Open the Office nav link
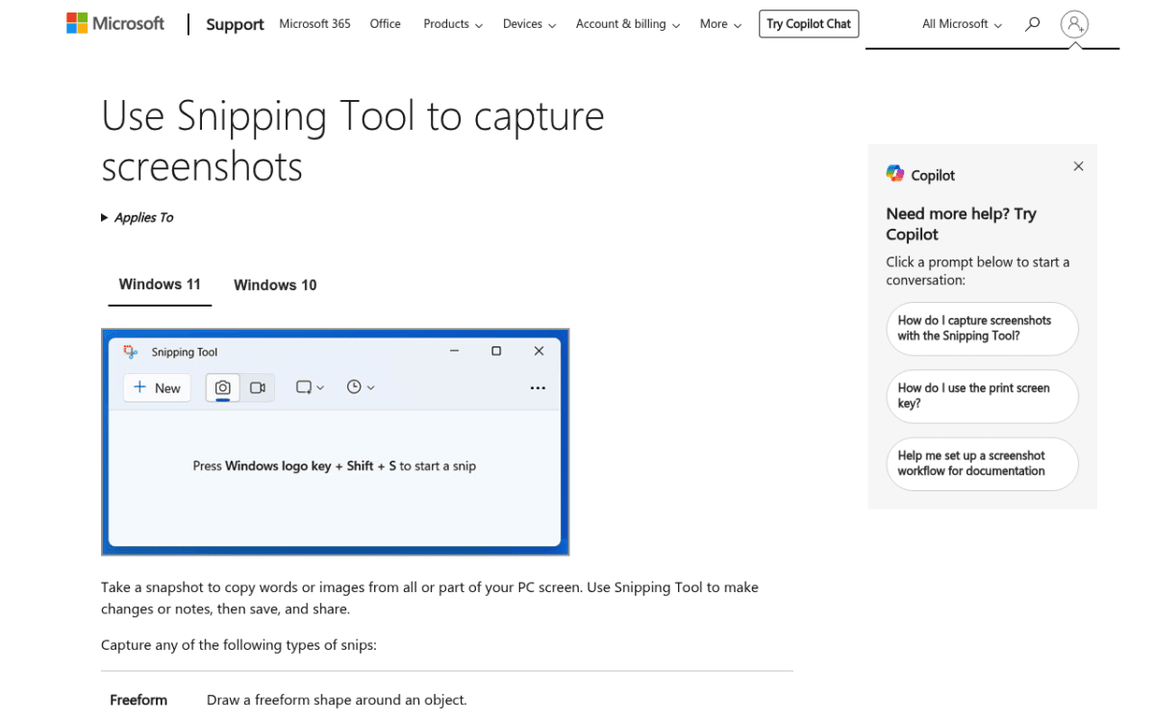The width and height of the screenshot is (1154, 721). point(385,24)
